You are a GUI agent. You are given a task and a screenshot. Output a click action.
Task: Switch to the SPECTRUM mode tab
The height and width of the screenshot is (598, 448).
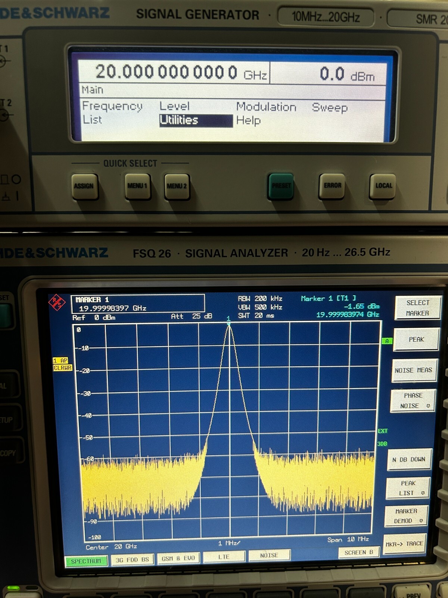(x=86, y=561)
